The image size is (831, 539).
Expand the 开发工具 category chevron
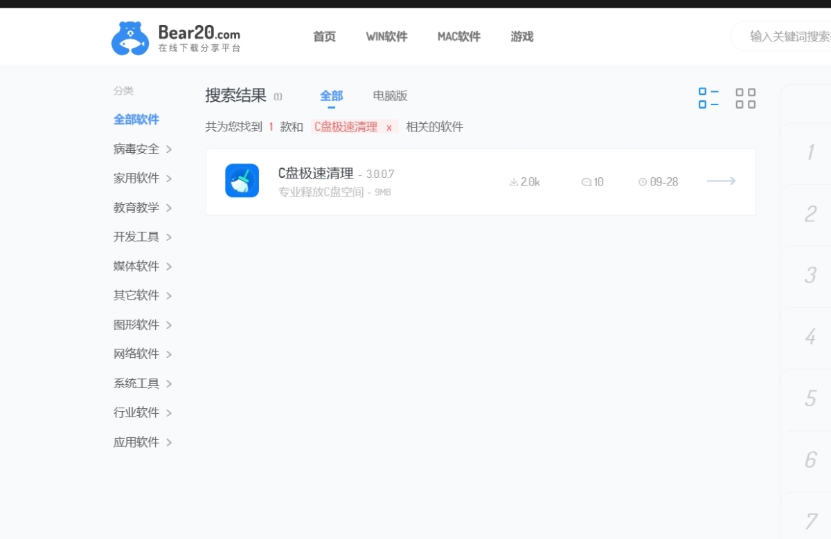coord(169,237)
